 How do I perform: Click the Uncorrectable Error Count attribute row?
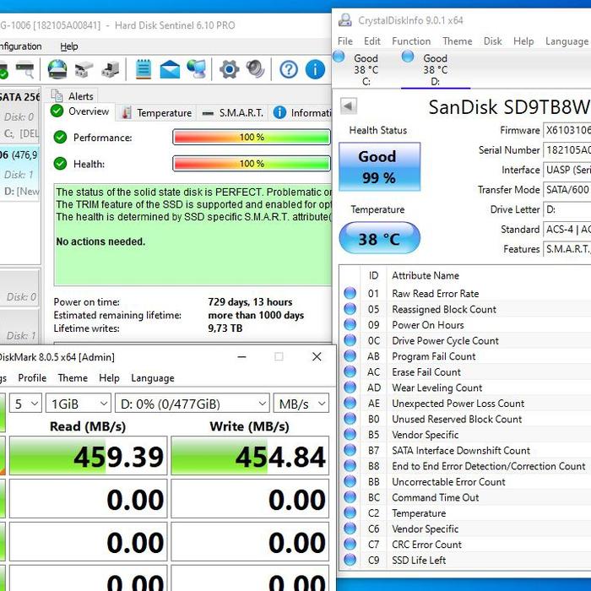[465, 482]
